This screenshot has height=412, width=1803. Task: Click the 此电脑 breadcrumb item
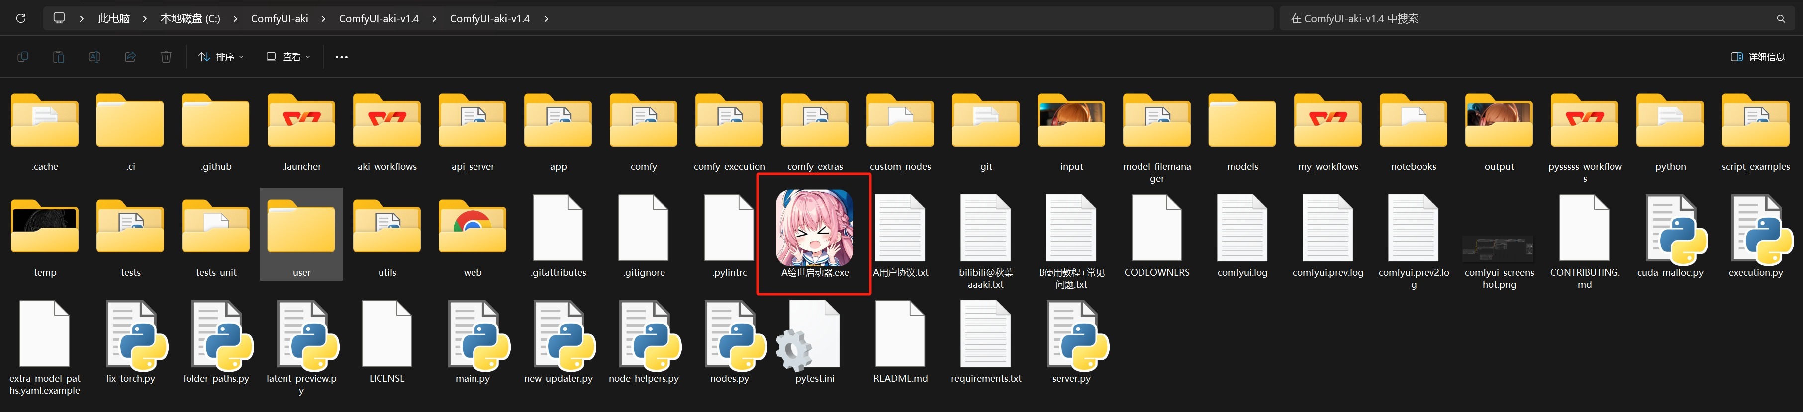[x=114, y=19]
